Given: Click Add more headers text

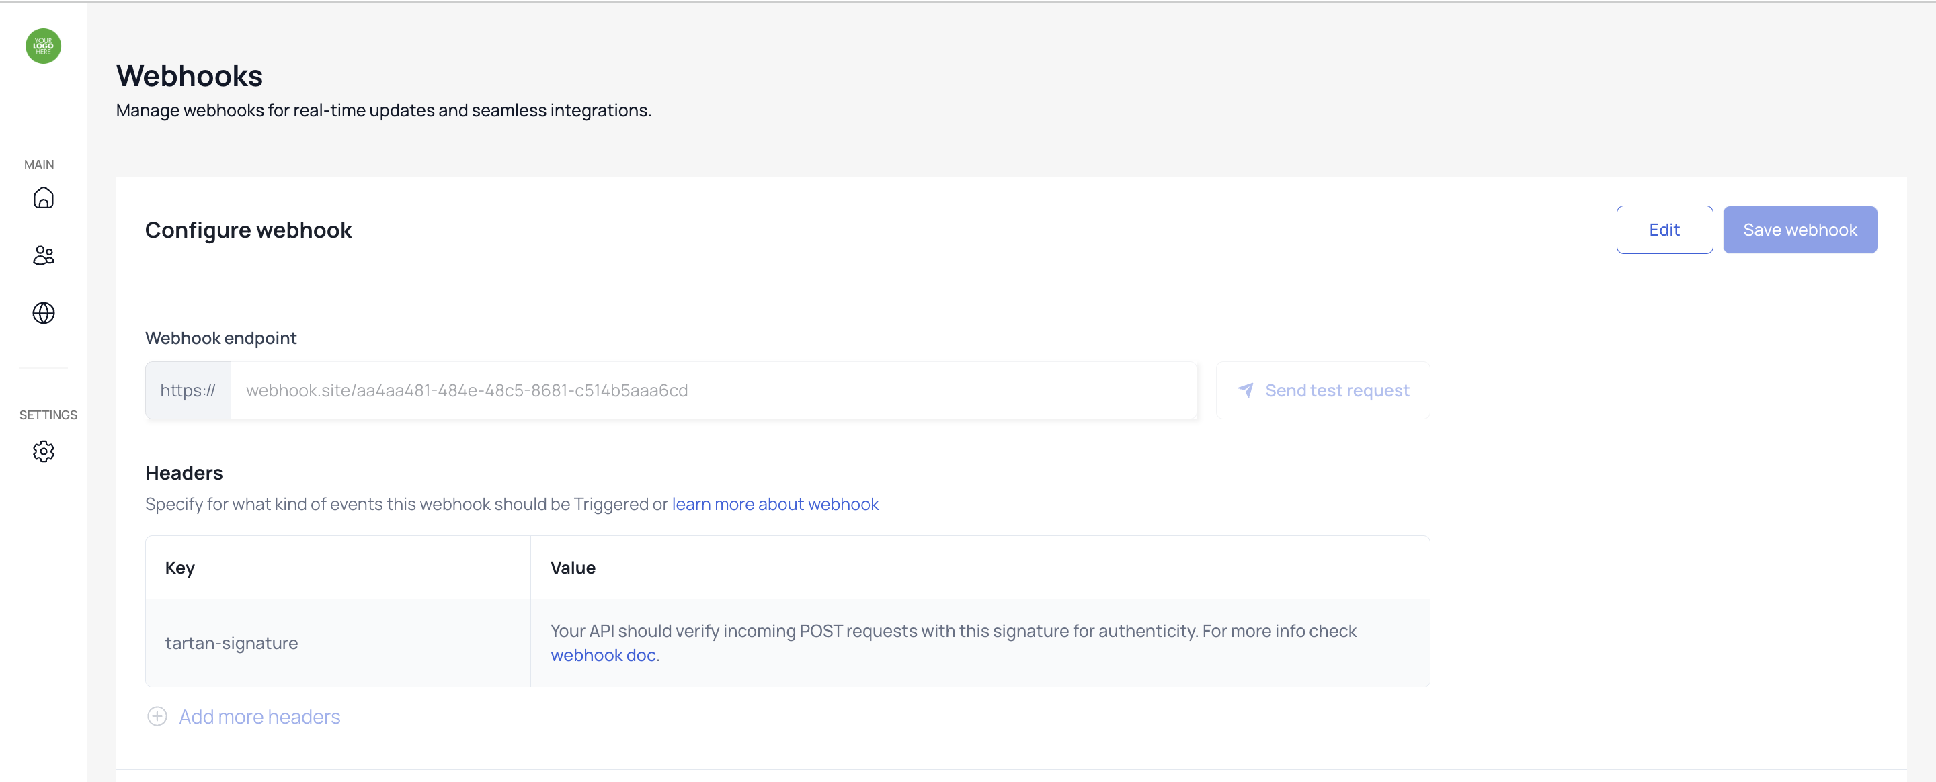Looking at the screenshot, I should tap(259, 717).
